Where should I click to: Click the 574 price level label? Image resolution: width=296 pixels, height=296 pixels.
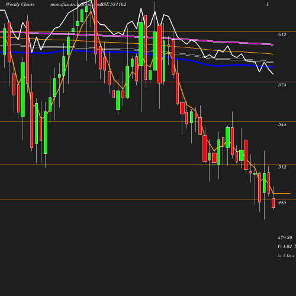(282, 85)
